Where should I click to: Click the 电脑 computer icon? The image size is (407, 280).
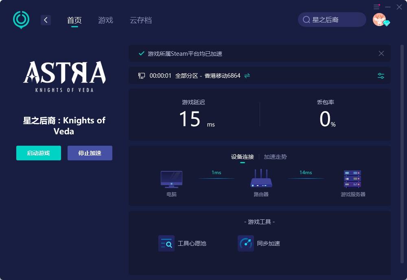click(172, 179)
